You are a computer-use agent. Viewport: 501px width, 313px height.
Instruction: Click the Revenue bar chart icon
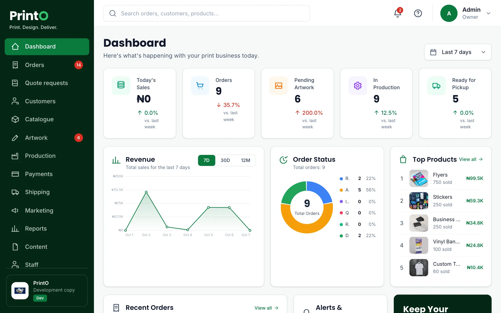point(116,160)
